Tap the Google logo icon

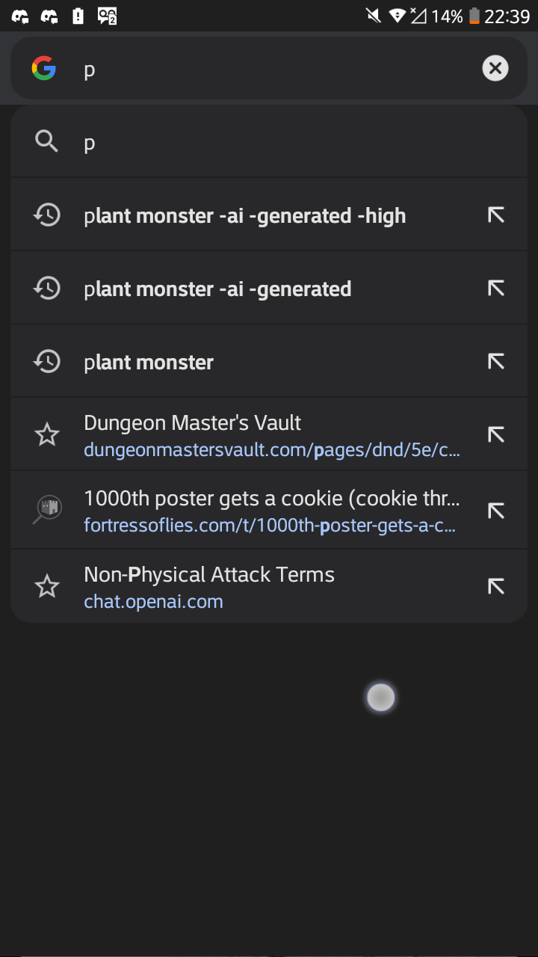[44, 69]
